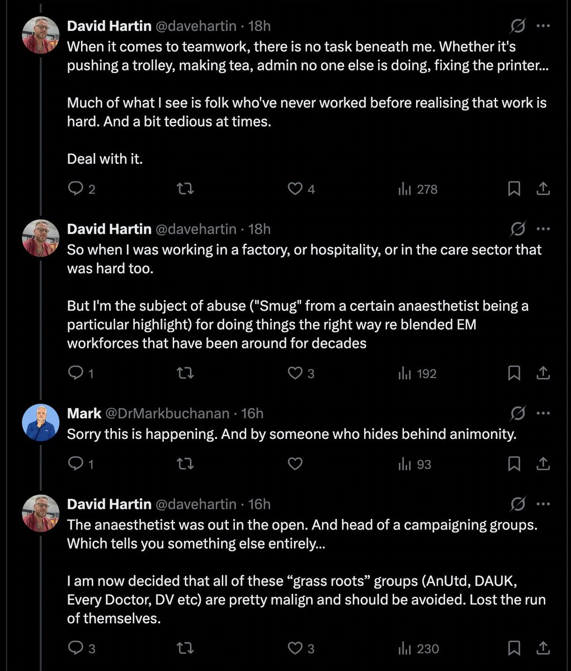
Task: Bookmark the first teamwork tweet
Action: (x=514, y=189)
